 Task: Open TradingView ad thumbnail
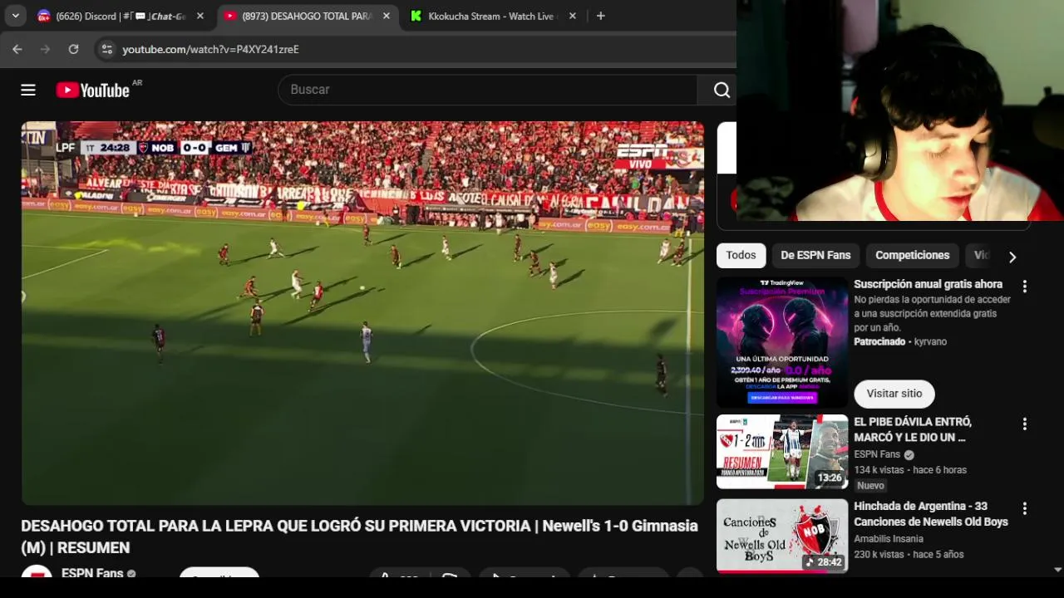pos(782,342)
